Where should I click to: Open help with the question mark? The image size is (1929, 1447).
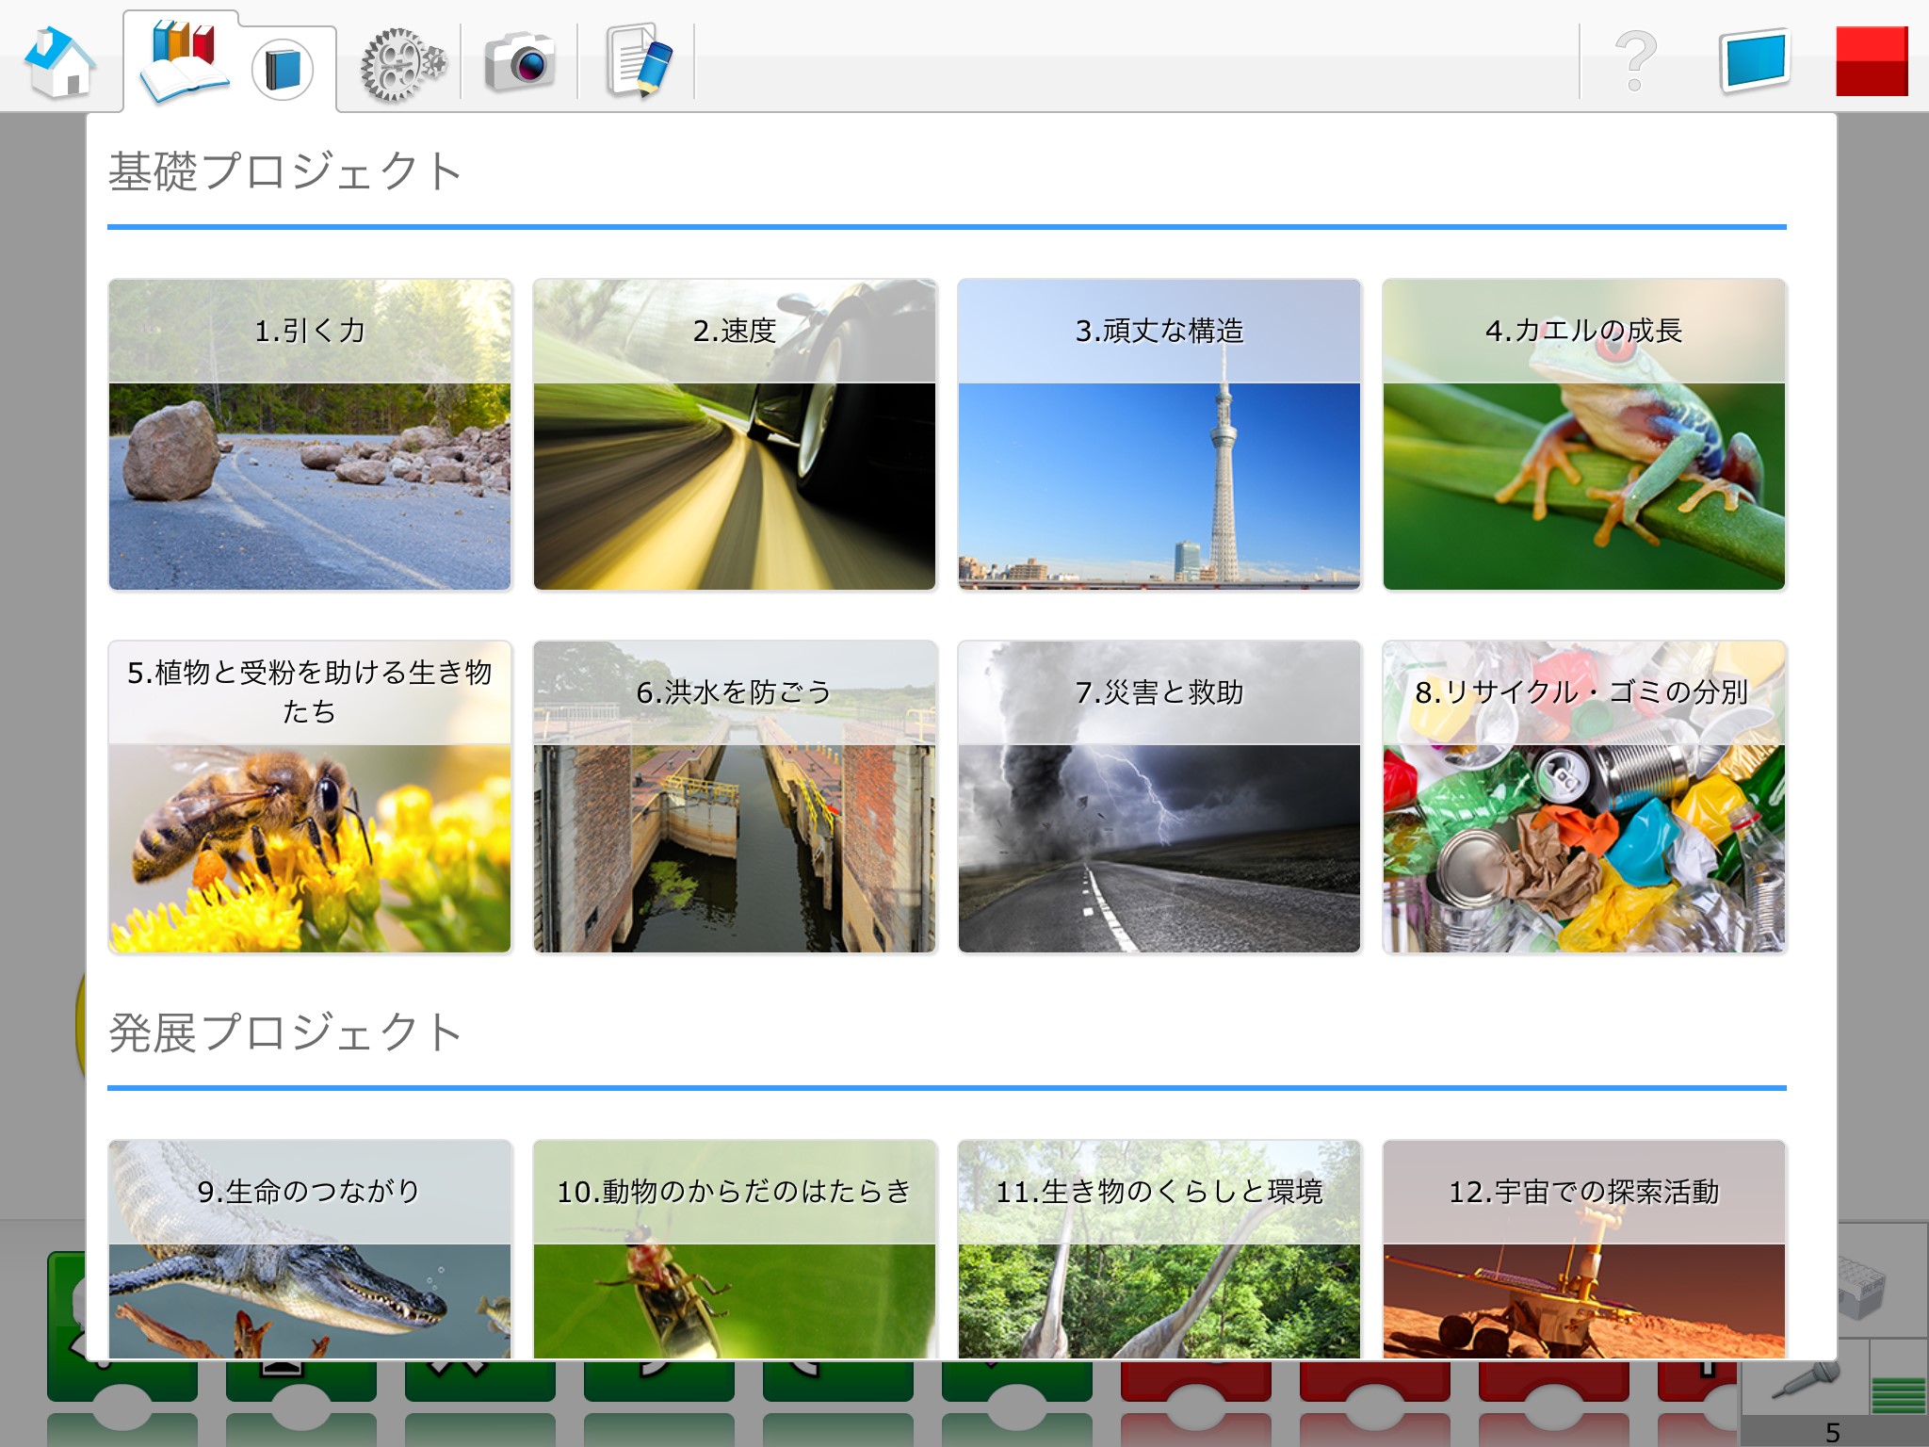pos(1636,60)
